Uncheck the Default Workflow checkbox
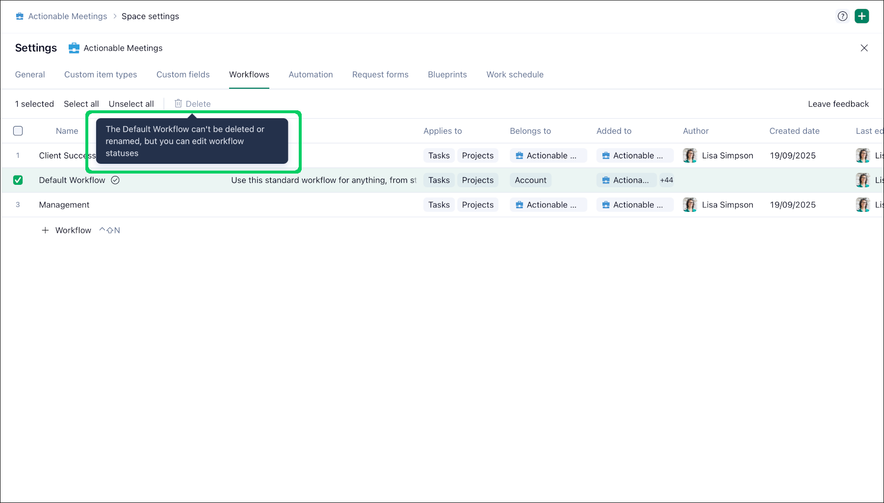The width and height of the screenshot is (884, 503). [18, 180]
